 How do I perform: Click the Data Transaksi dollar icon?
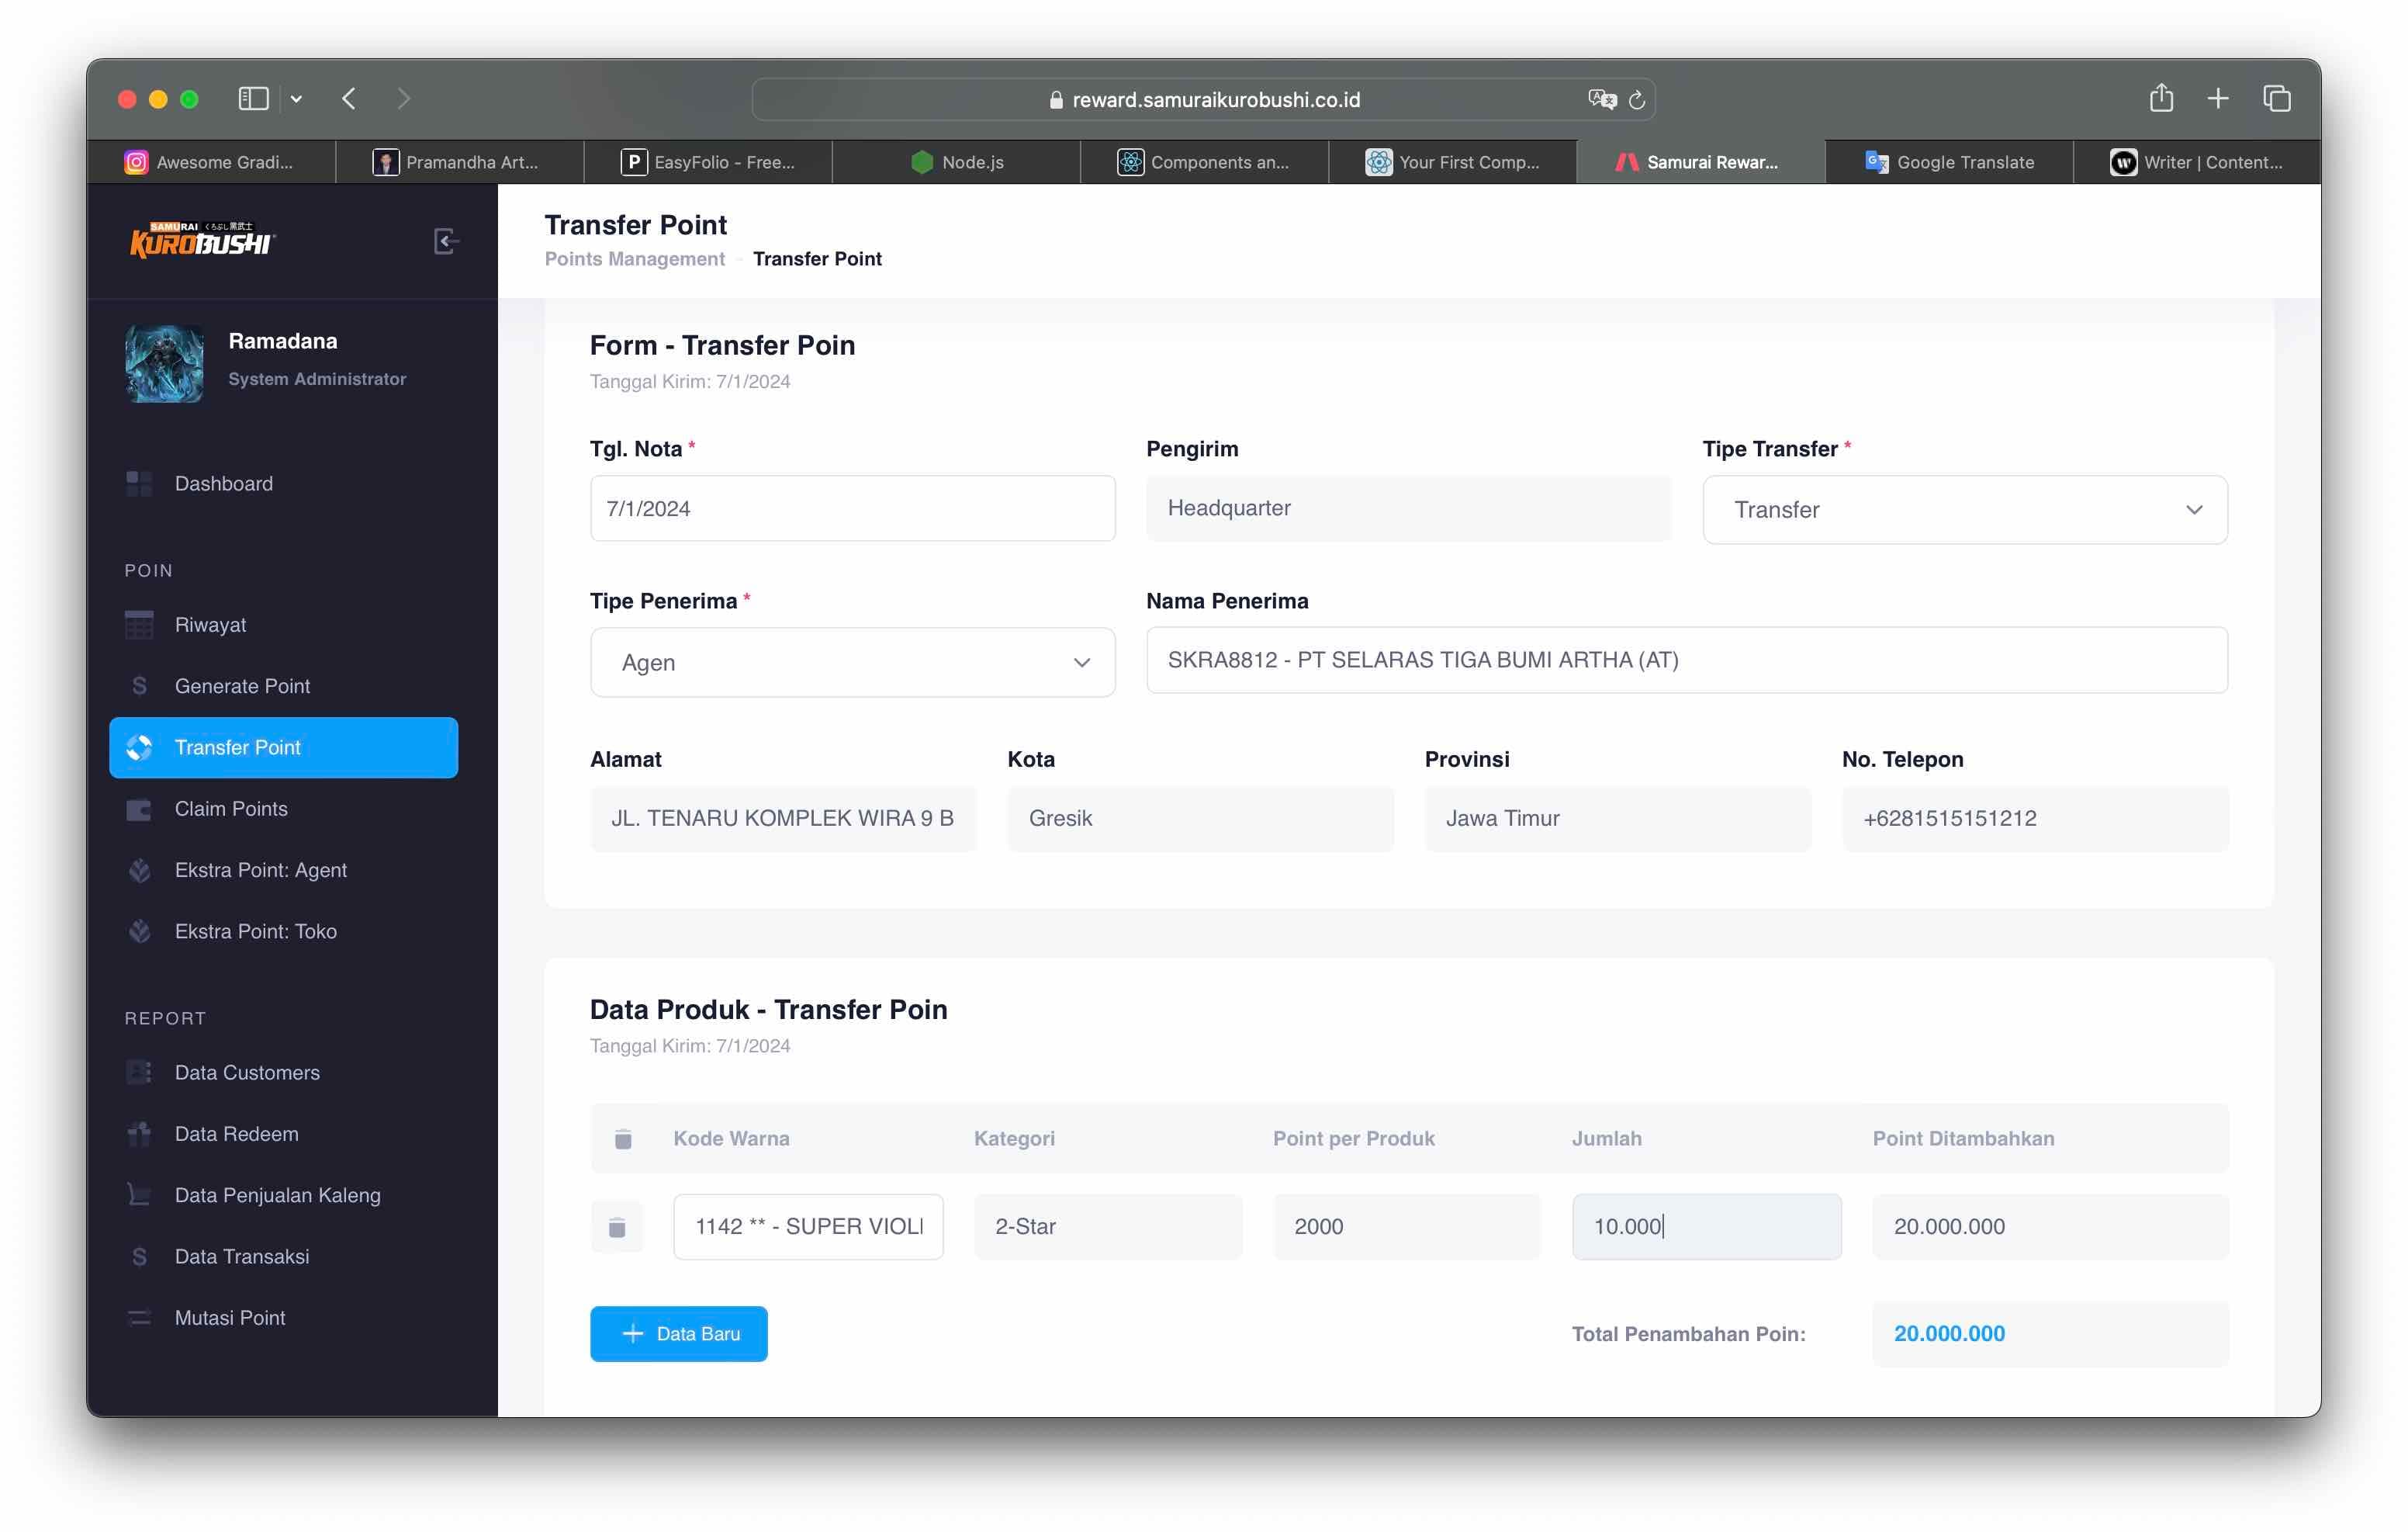tap(139, 1256)
